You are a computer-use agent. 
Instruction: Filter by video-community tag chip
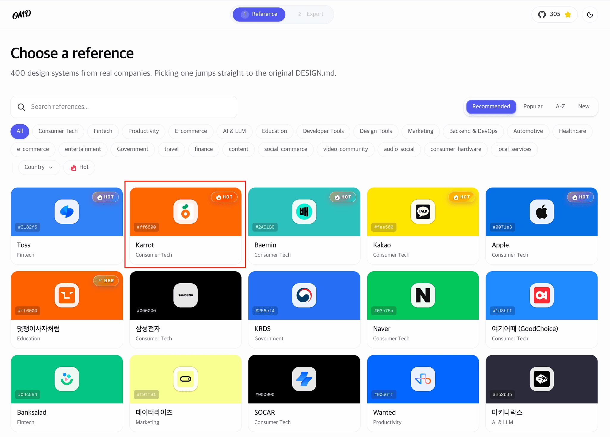(346, 149)
